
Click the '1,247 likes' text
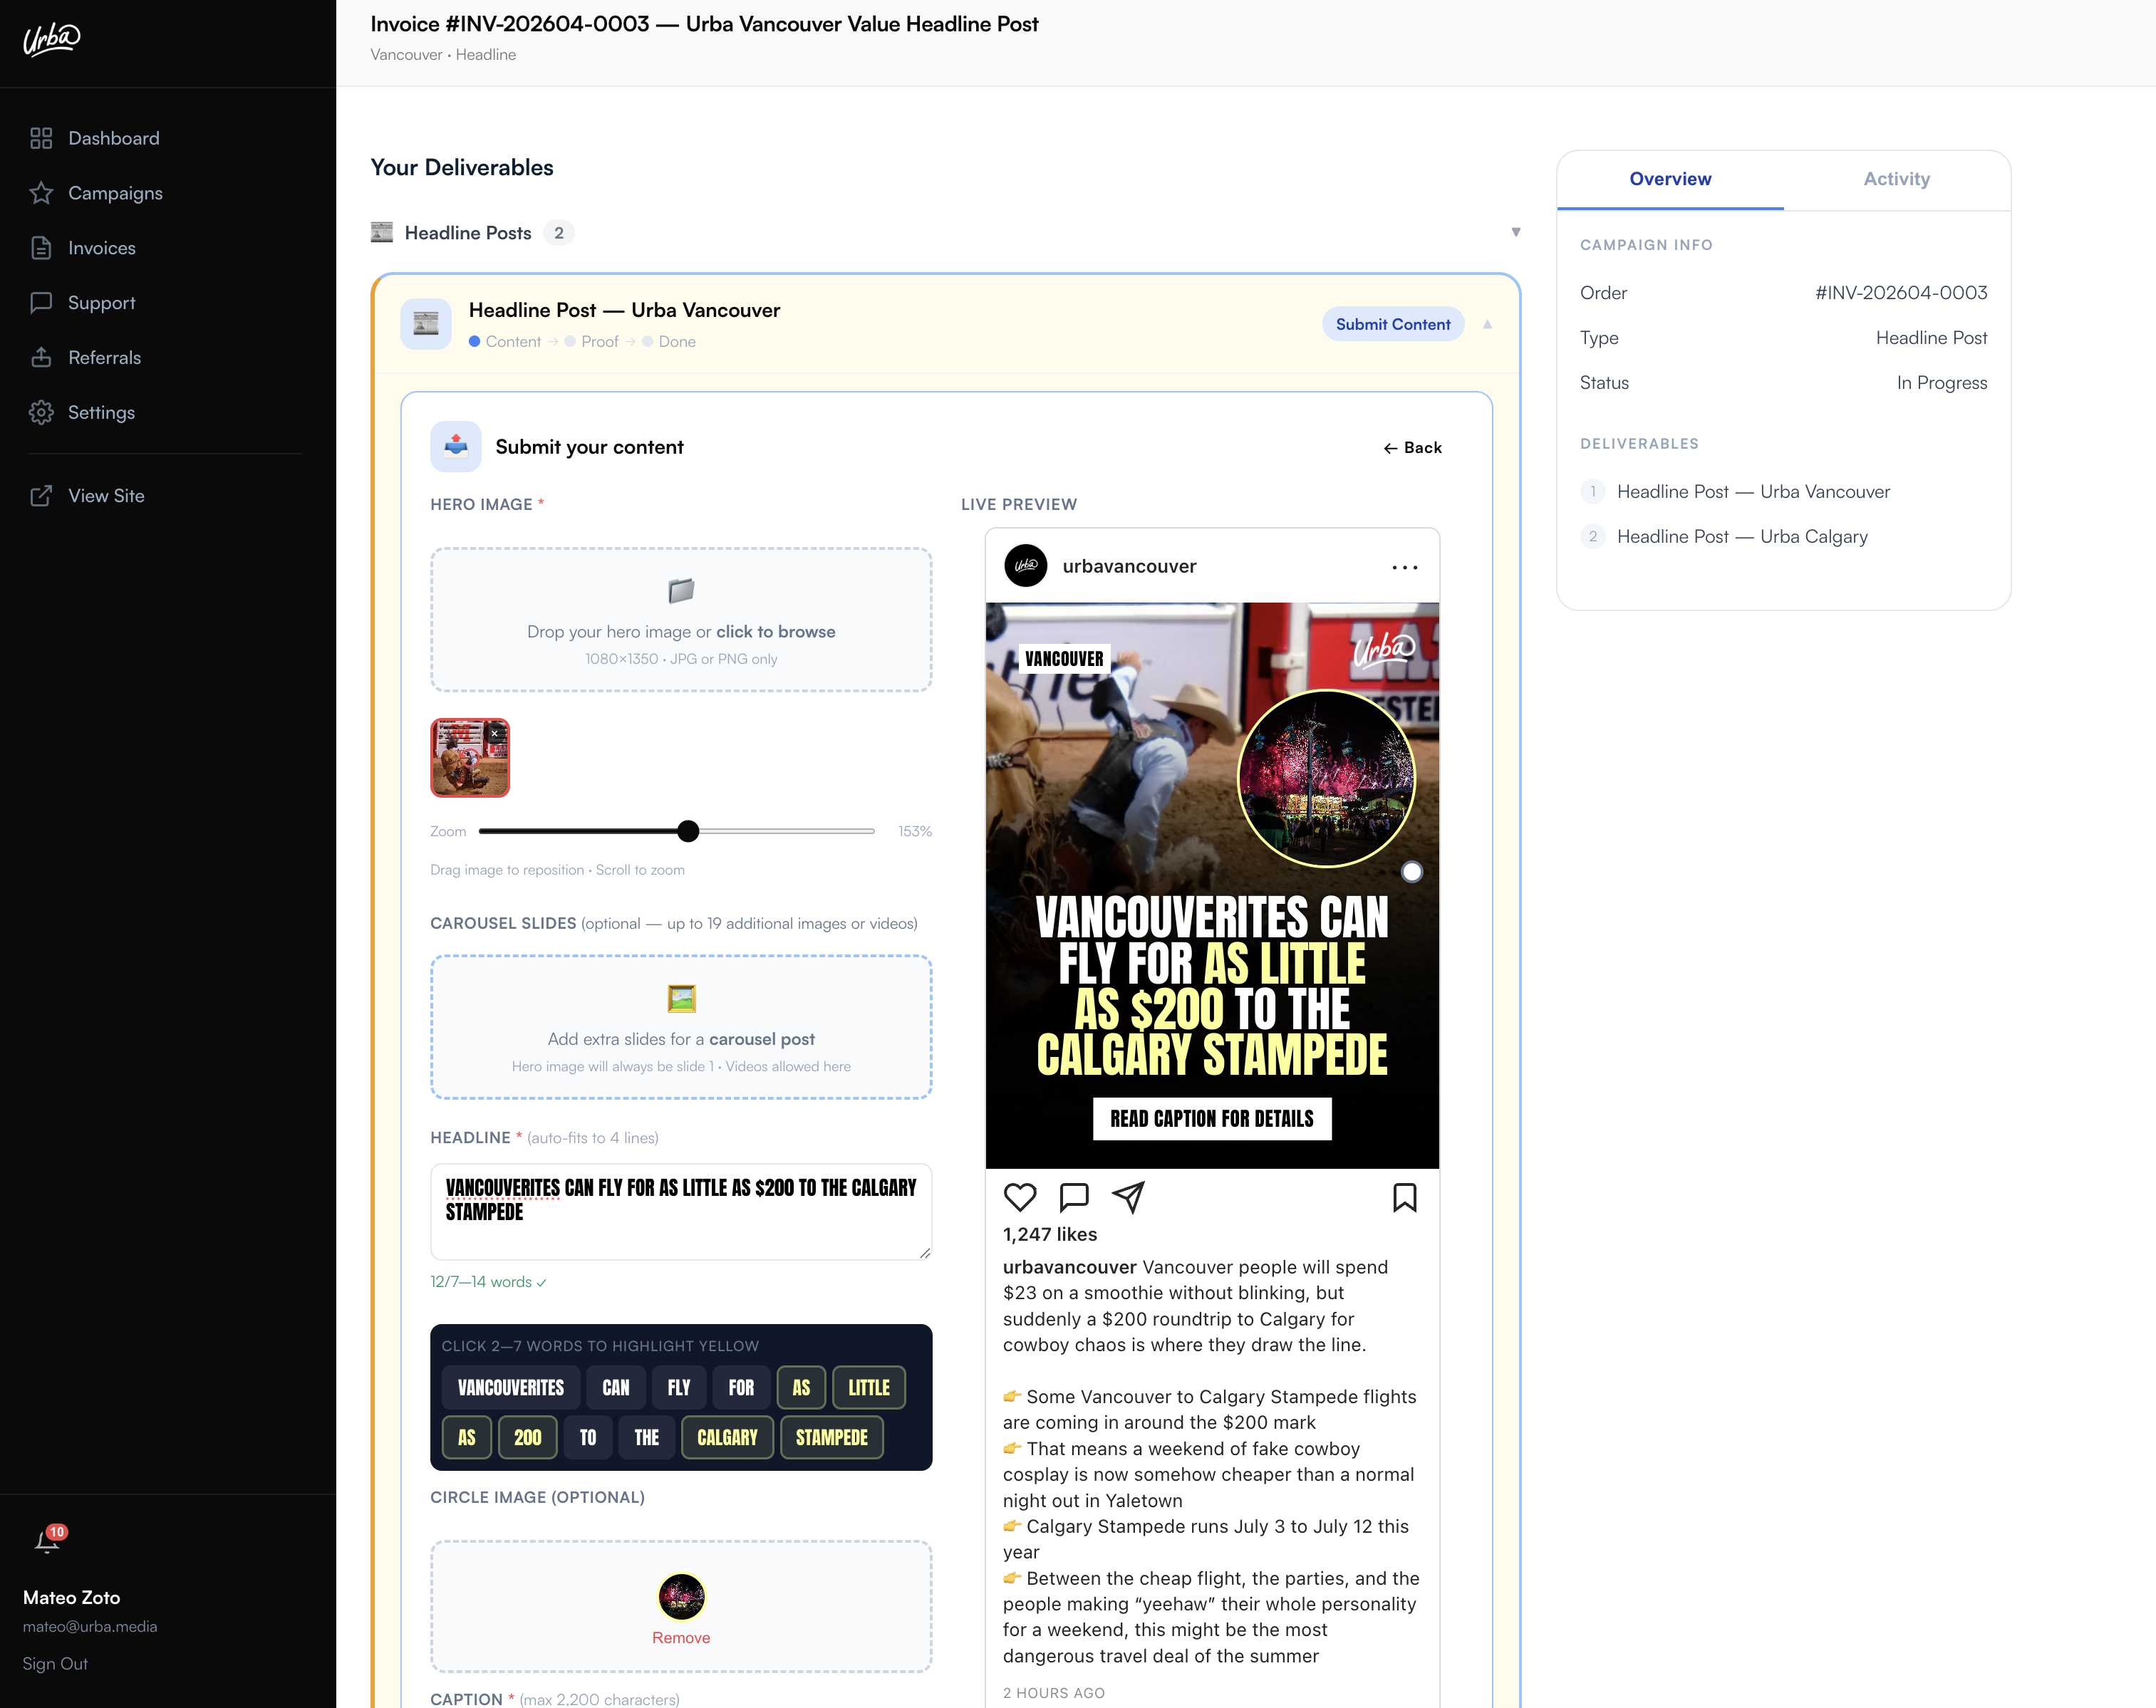1050,1234
